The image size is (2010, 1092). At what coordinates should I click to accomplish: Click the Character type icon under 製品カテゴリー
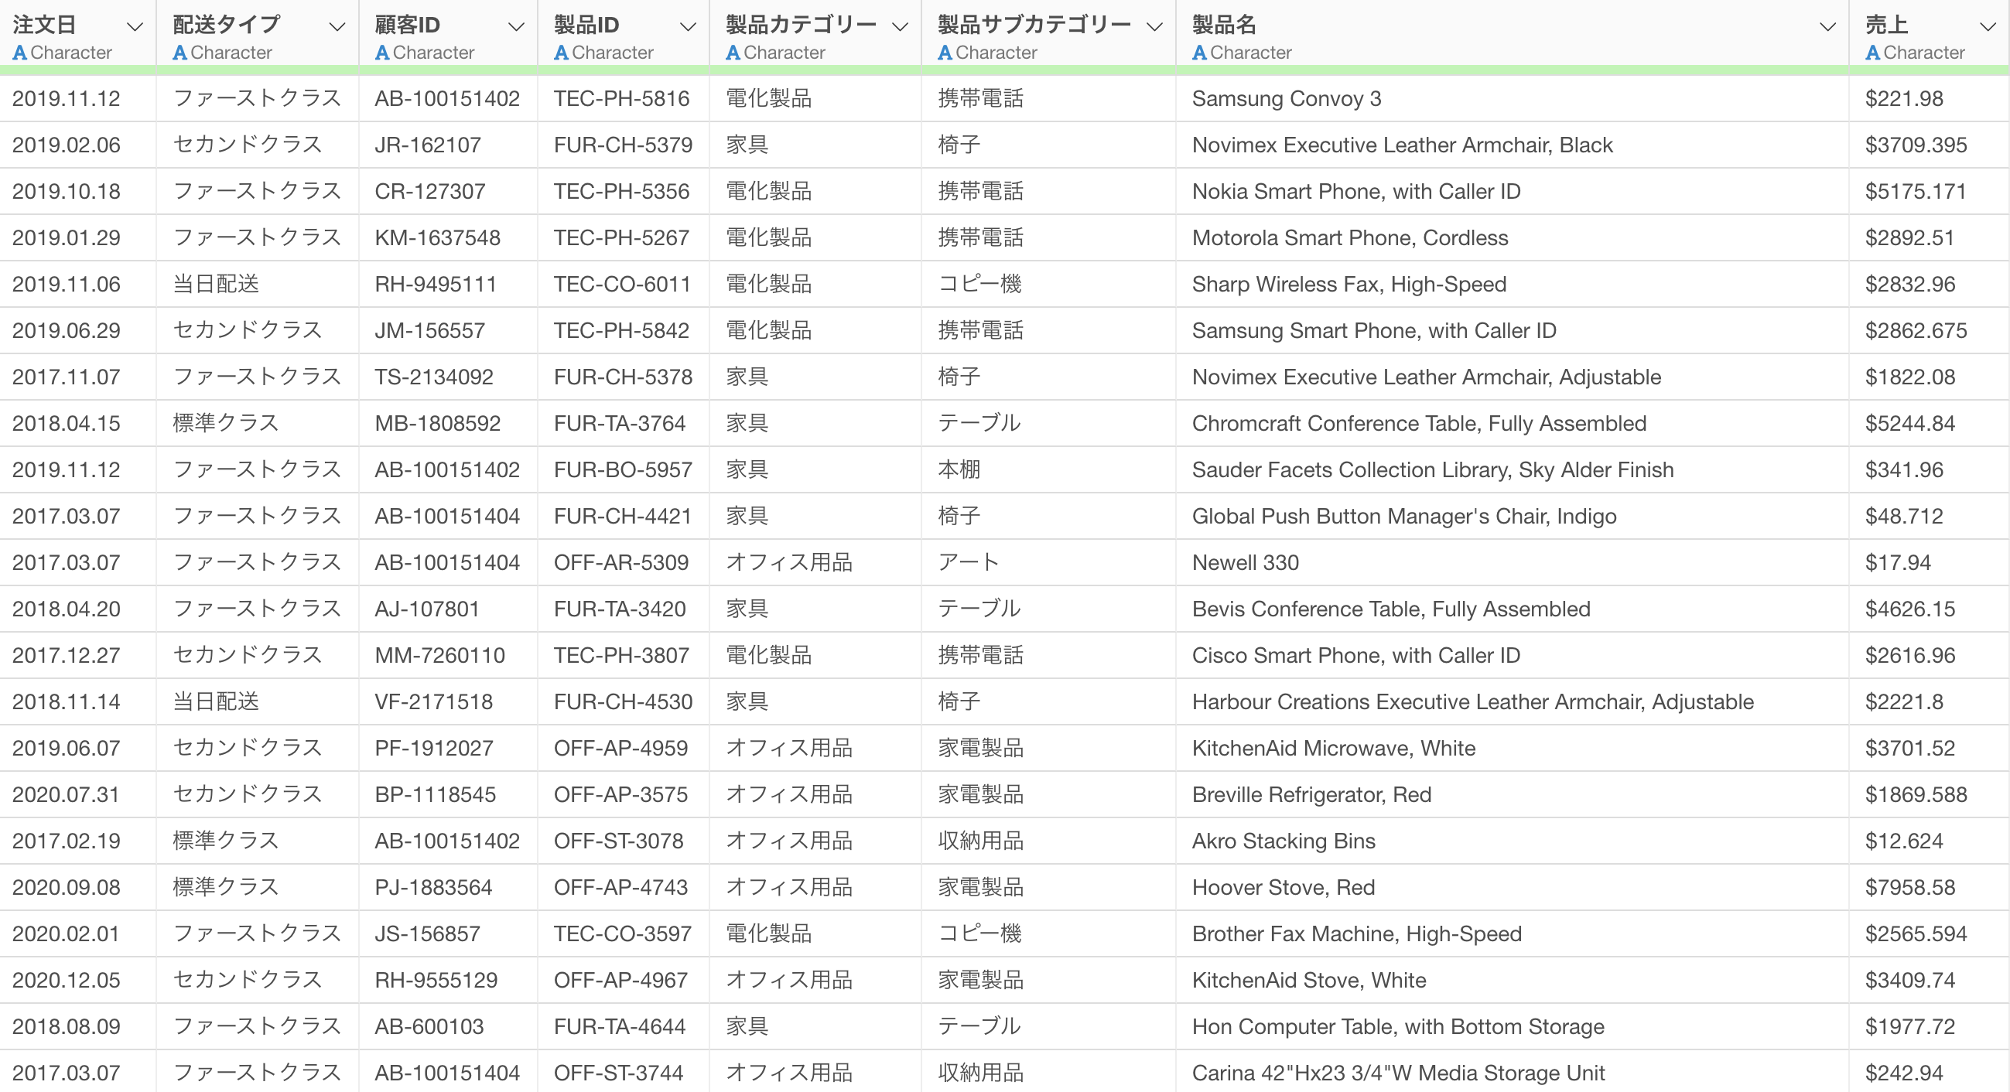[x=733, y=53]
